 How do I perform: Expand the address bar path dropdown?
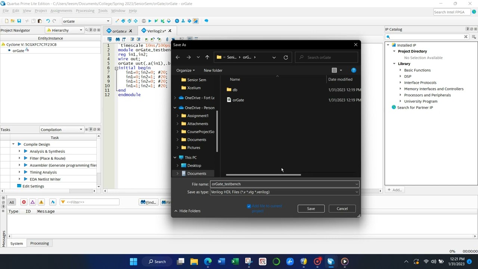[x=274, y=57]
